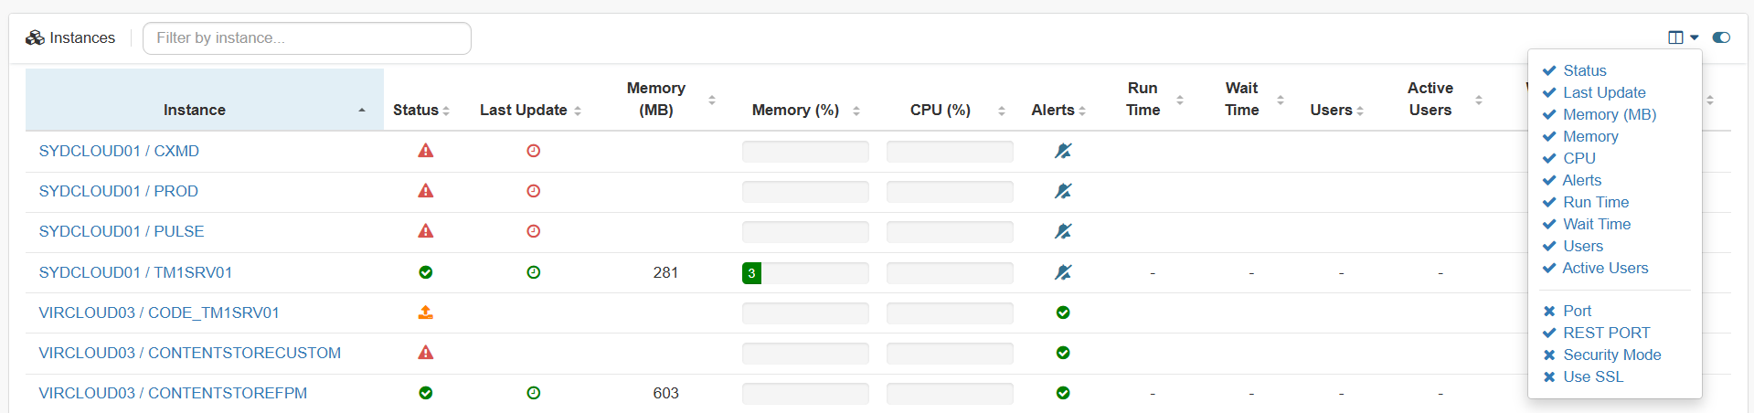Click the red clock last update icon for CXMD

pos(534,151)
